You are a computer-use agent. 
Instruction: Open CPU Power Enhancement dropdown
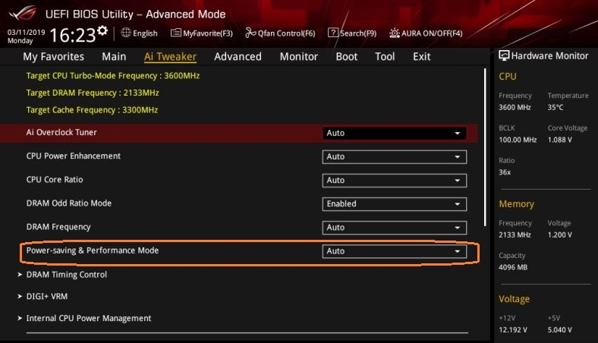394,157
